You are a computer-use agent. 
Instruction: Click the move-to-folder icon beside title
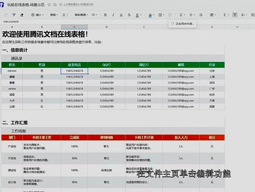coord(55,5)
